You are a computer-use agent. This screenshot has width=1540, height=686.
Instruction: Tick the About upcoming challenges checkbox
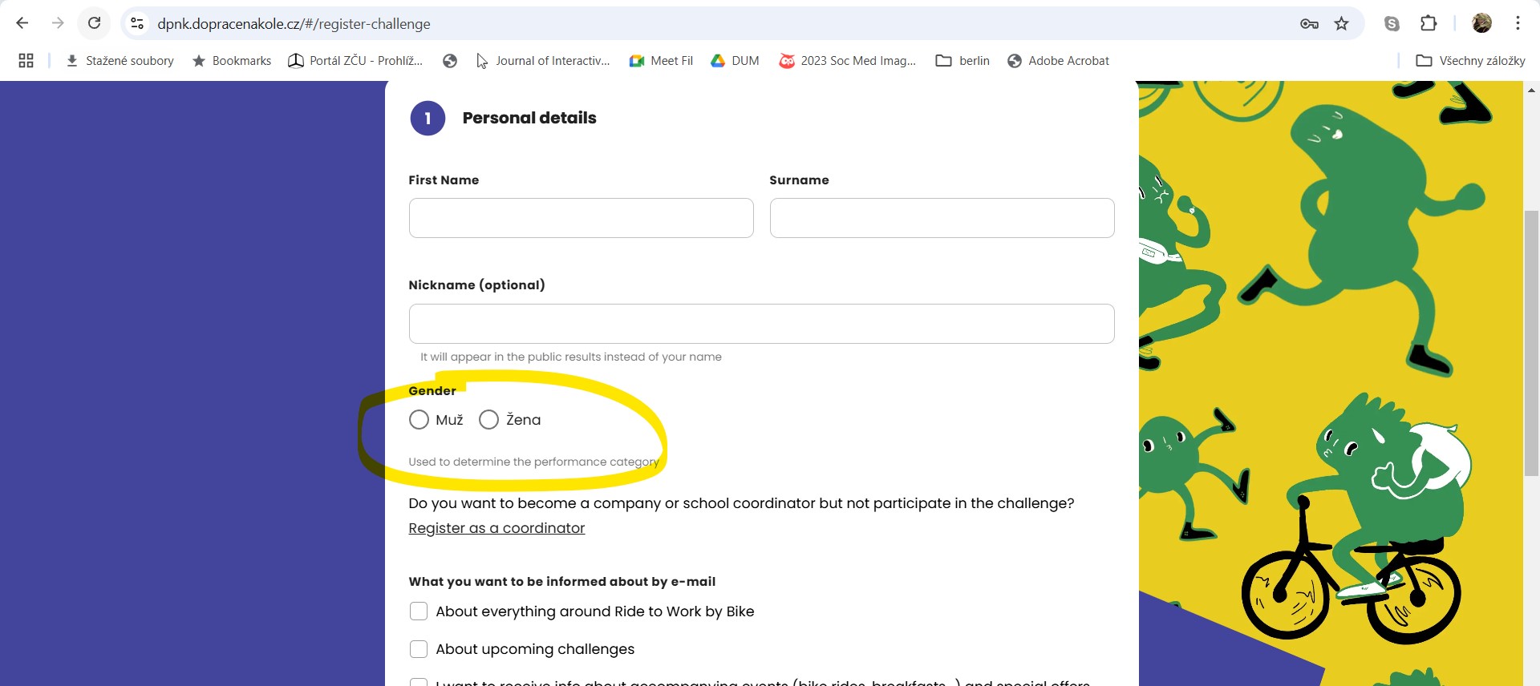pos(419,649)
